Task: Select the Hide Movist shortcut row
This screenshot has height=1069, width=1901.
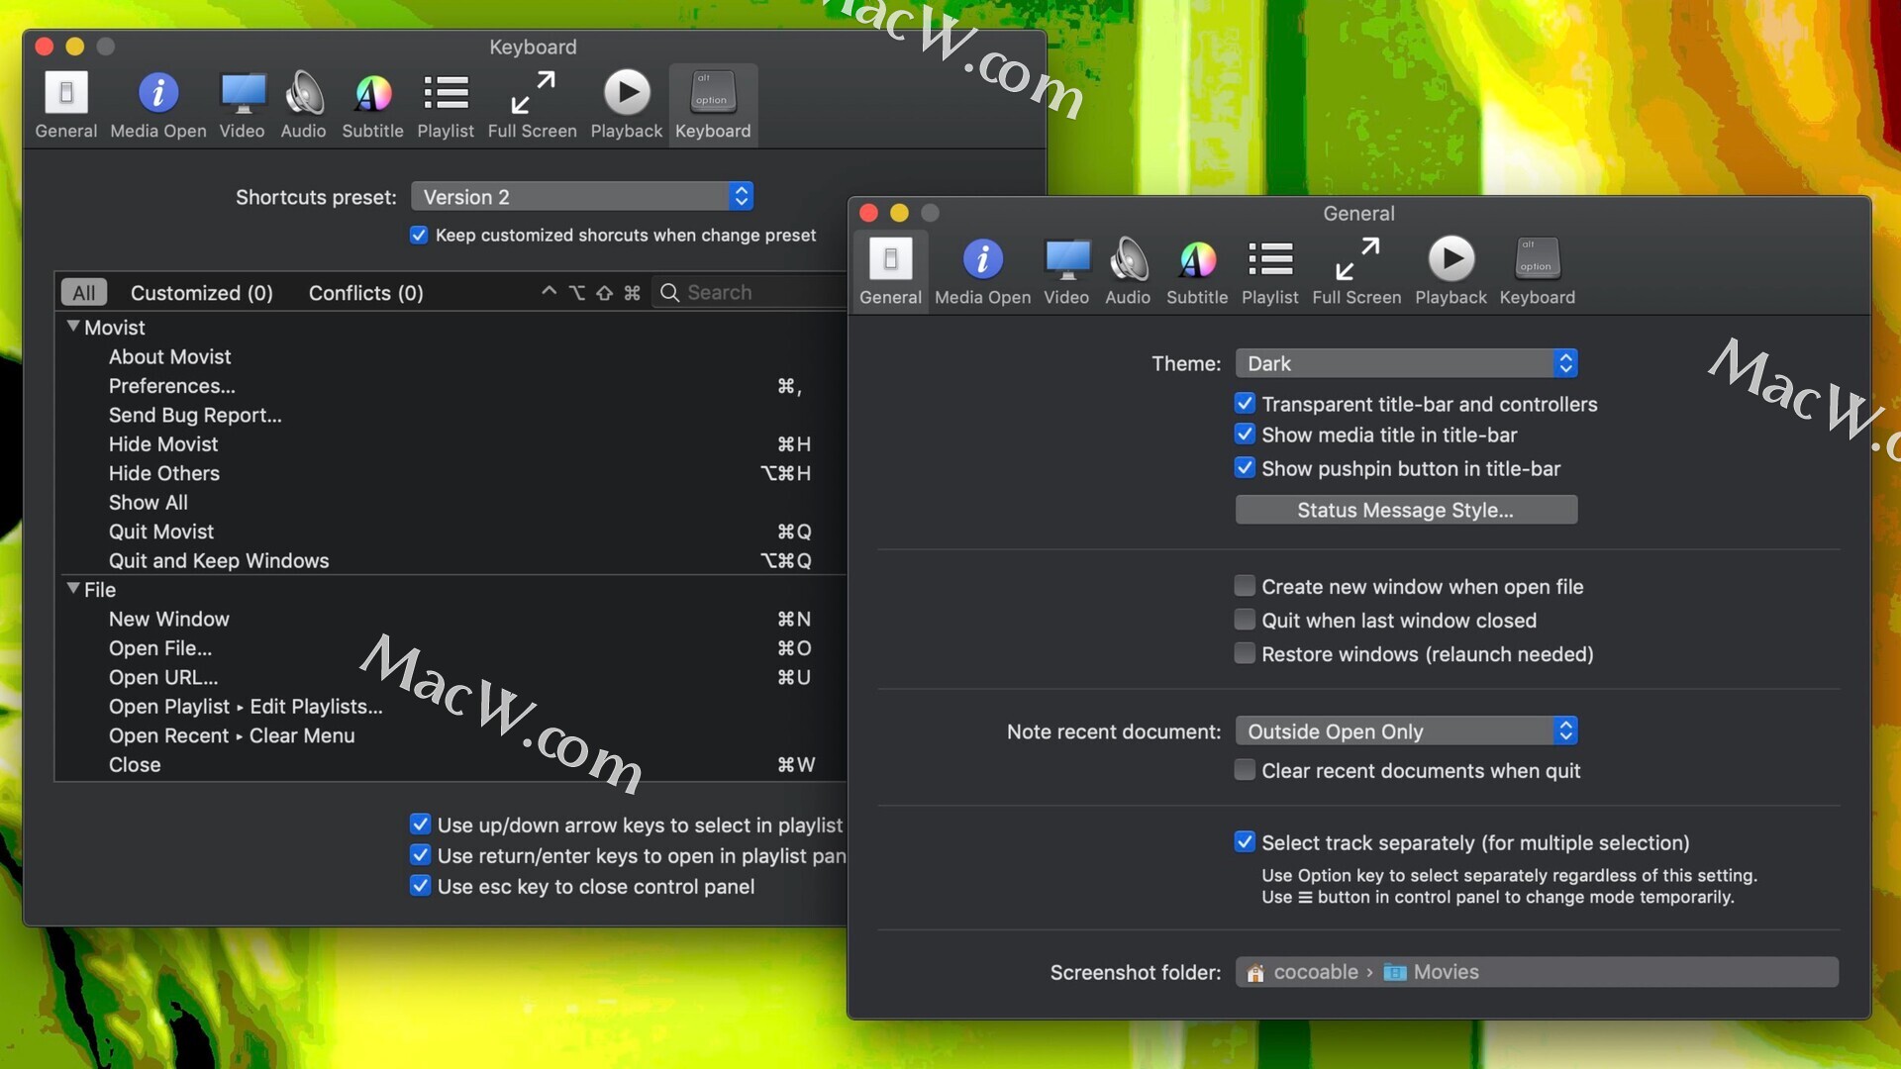Action: tap(451, 444)
